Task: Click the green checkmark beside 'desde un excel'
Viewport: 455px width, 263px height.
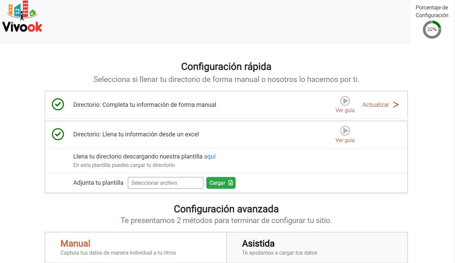Action: [x=58, y=134]
